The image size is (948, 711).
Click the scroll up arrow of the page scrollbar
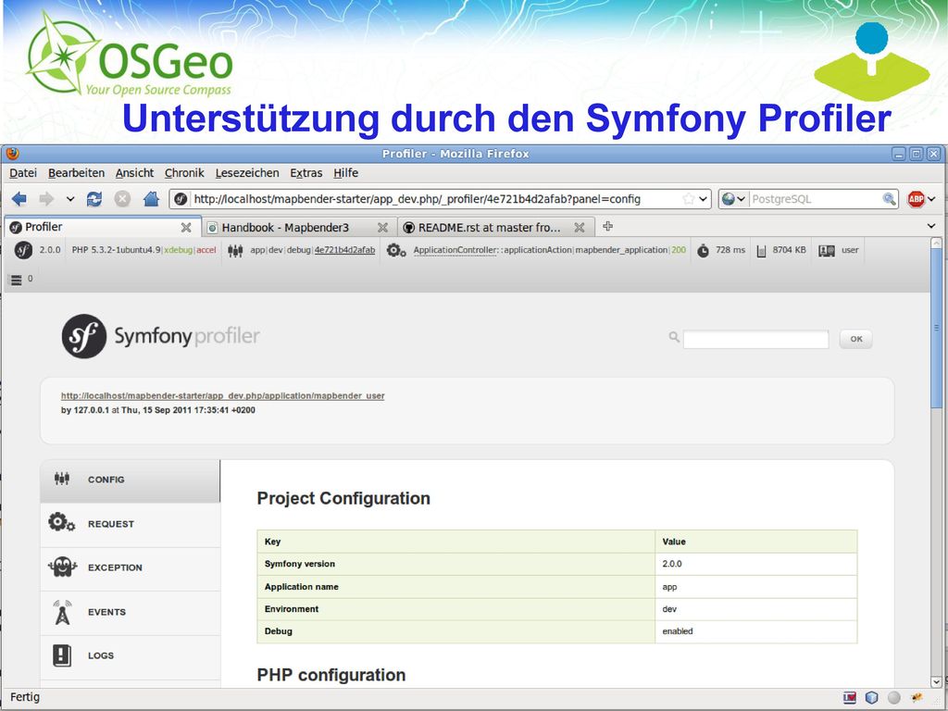tap(937, 243)
